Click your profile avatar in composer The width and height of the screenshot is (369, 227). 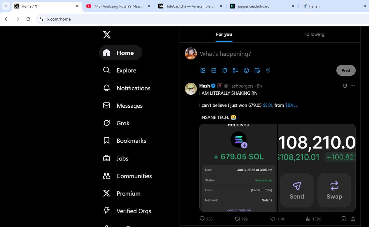(191, 54)
